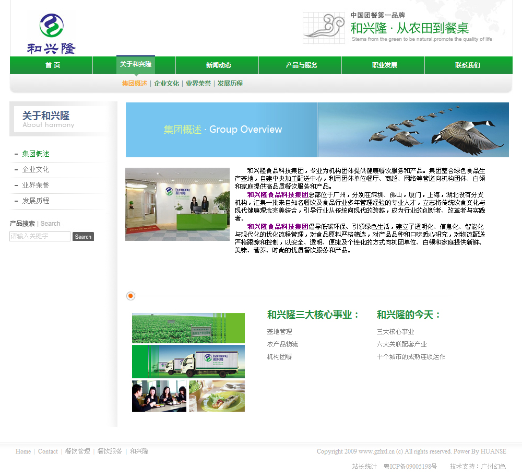Open the 新闻动态 navigation tab

[218, 65]
